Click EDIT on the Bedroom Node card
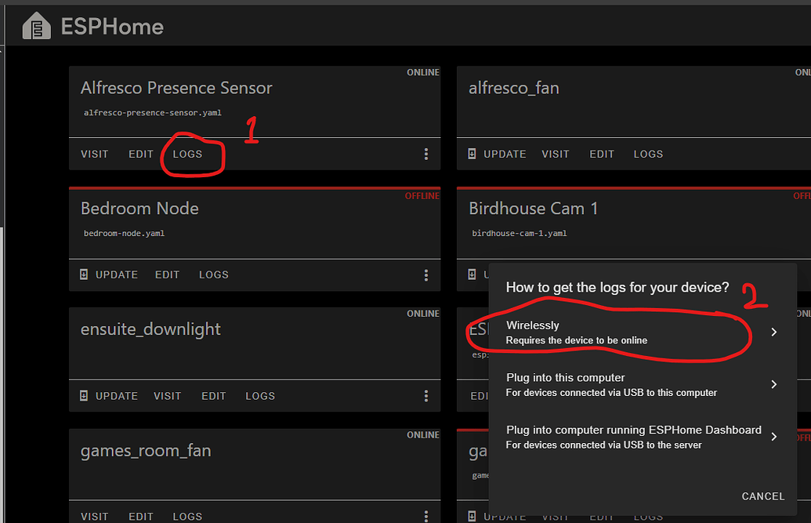 (167, 274)
